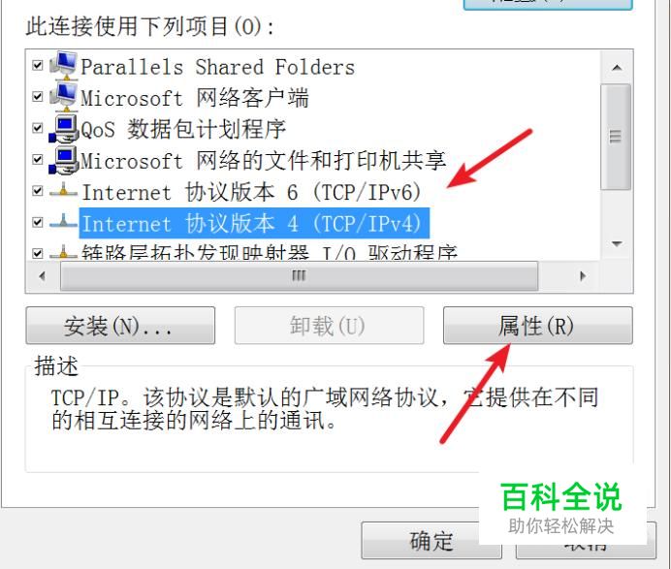Image resolution: width=671 pixels, height=569 pixels.
Task: Toggle the Internet 协议版本 4 checkbox
Action: pos(38,222)
